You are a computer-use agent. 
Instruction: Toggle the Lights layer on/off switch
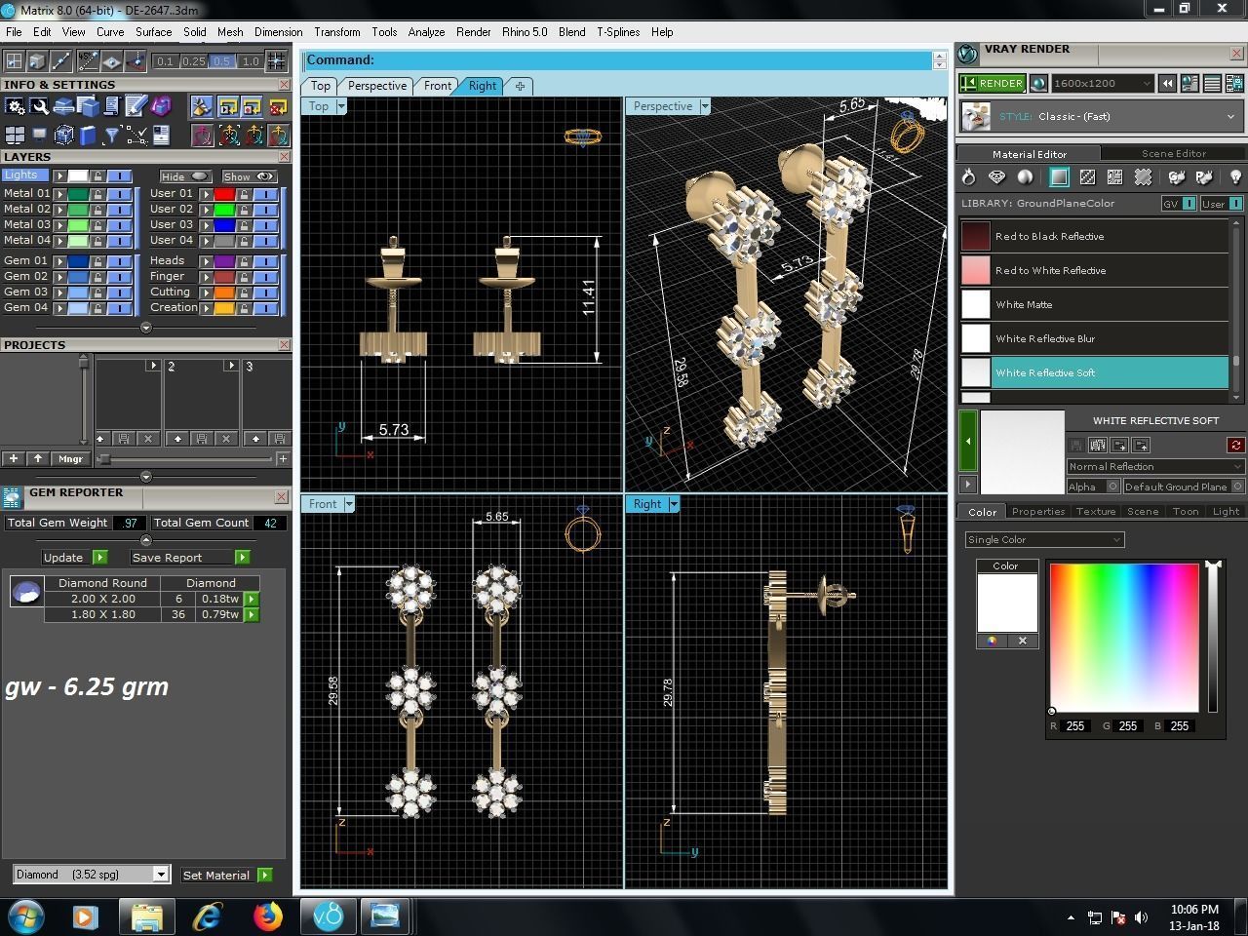click(x=119, y=175)
